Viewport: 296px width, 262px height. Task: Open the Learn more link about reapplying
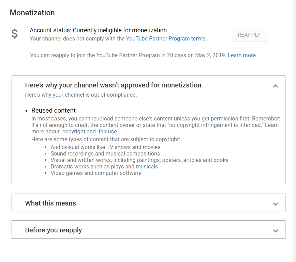(242, 55)
